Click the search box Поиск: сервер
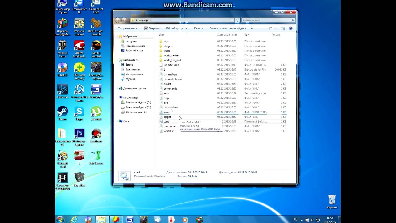Viewport: 396px width, 223px height. (x=268, y=20)
